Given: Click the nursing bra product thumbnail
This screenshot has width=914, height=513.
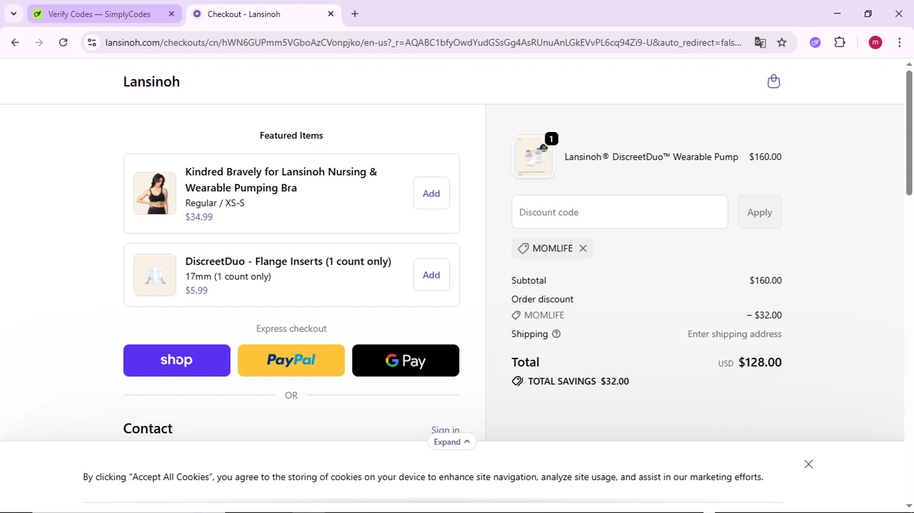Looking at the screenshot, I should pyautogui.click(x=155, y=194).
